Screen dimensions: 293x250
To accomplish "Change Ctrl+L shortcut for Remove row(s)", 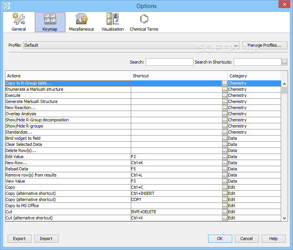I will click(225, 175).
